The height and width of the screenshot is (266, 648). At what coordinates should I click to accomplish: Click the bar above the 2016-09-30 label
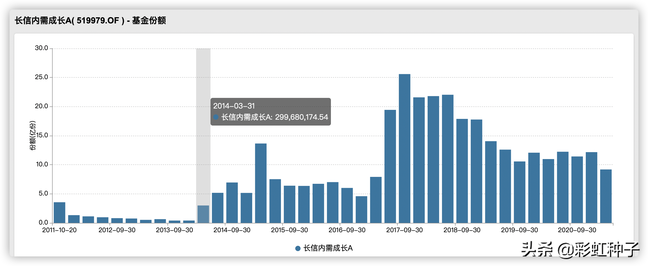click(347, 205)
